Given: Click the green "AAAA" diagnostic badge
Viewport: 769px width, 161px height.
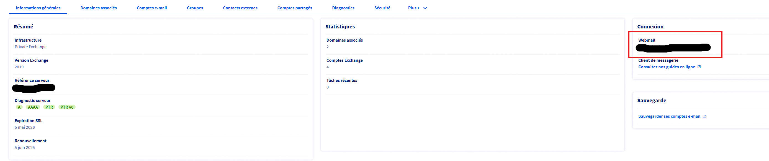Looking at the screenshot, I should [33, 107].
